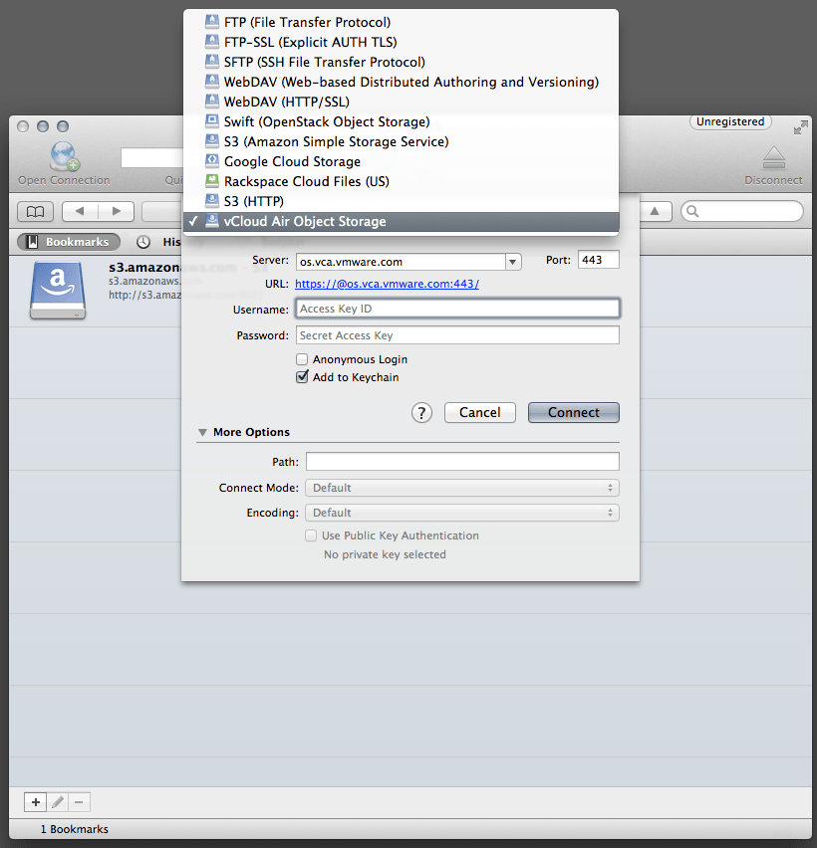Click the Unregistered badge
The image size is (817, 848).
click(730, 121)
